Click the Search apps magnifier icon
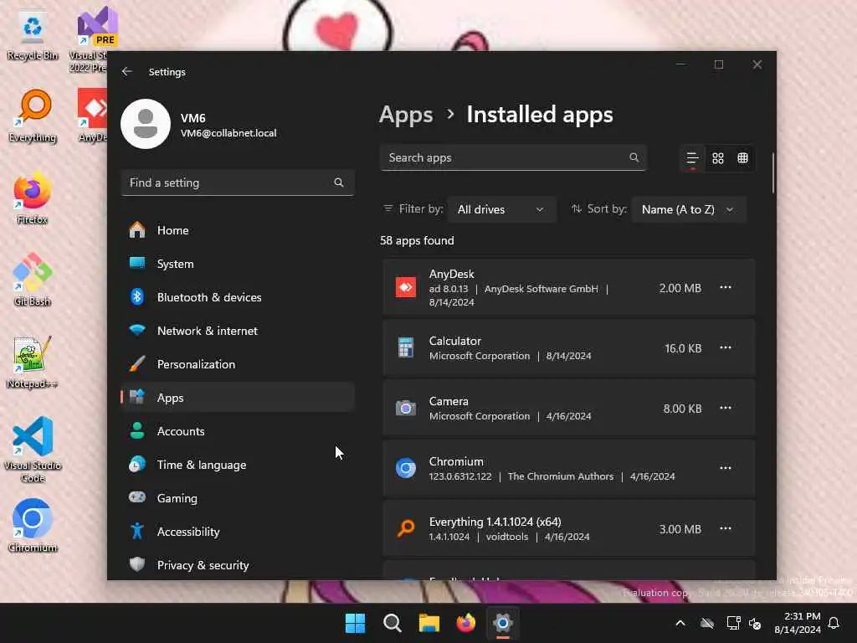857x643 pixels. point(634,157)
